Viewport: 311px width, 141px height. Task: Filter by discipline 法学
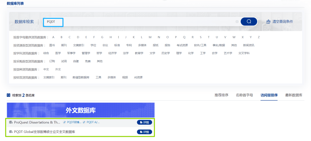126,53
